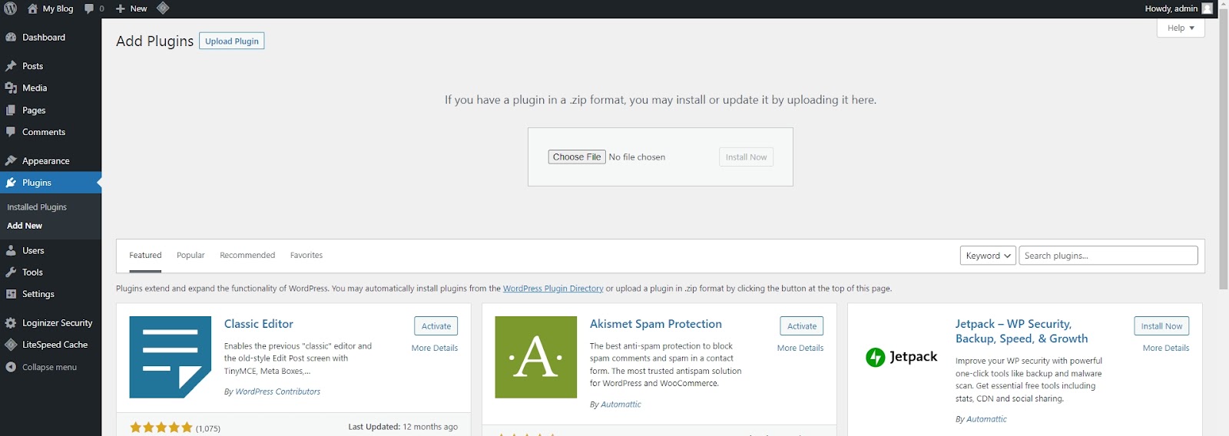Click the New plus icon in admin bar
Screen dimensions: 1229x436
click(120, 8)
